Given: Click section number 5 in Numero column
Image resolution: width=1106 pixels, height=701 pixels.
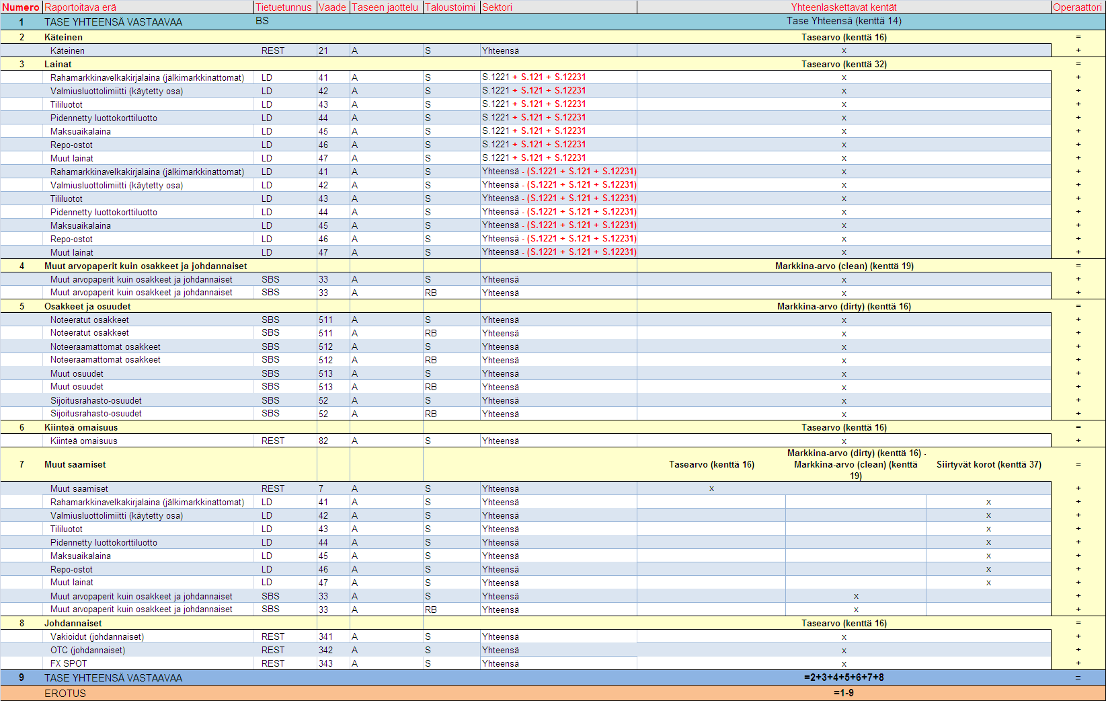Looking at the screenshot, I should coord(22,306).
